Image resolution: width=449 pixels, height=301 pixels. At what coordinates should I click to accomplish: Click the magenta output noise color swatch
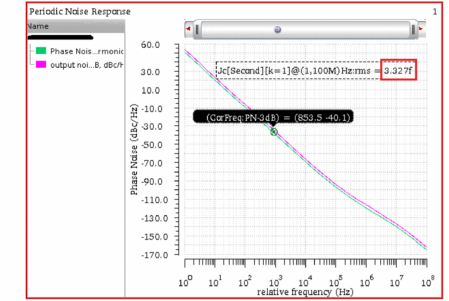tap(41, 65)
